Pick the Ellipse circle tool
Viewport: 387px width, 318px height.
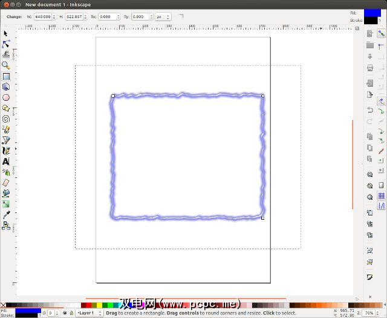click(6, 97)
